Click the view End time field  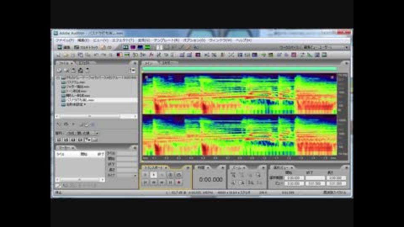[315, 184]
